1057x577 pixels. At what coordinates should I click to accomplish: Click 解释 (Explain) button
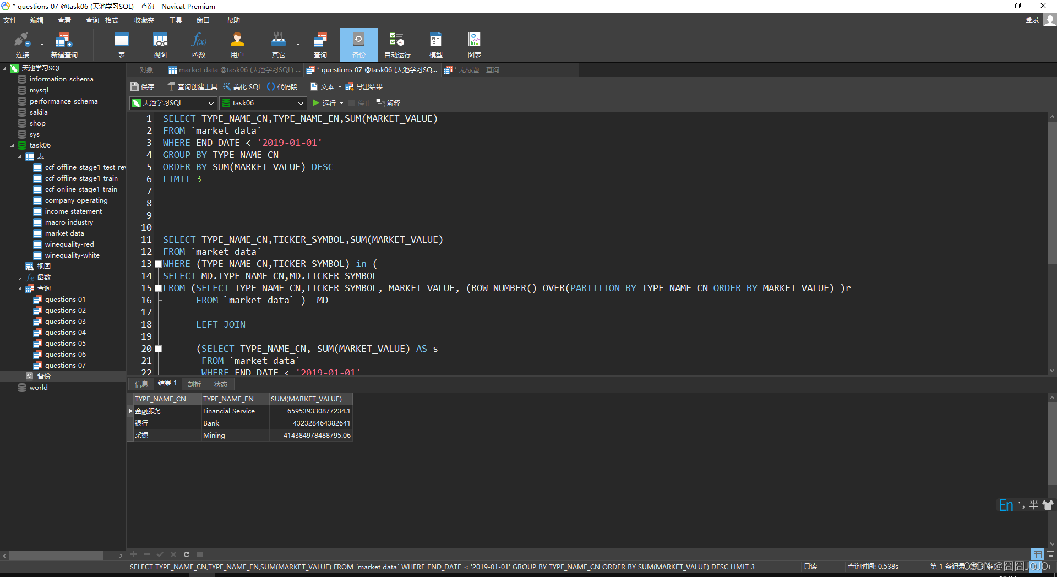(x=388, y=103)
